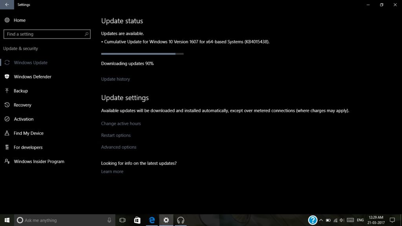Open Backup settings
This screenshot has height=226, width=402.
pyautogui.click(x=21, y=91)
